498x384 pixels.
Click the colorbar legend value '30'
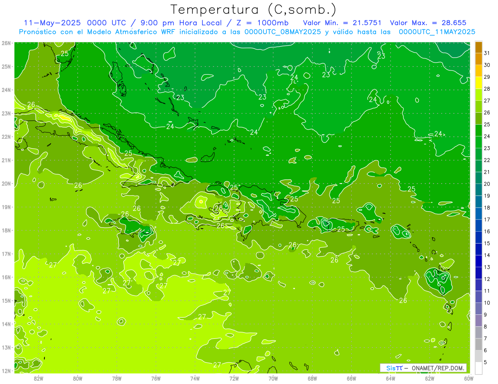[487, 65]
